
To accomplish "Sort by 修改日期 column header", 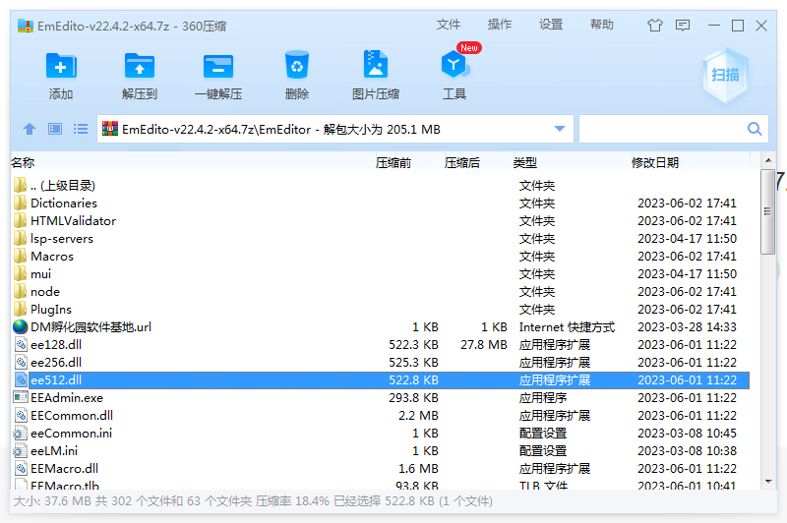I will [655, 162].
